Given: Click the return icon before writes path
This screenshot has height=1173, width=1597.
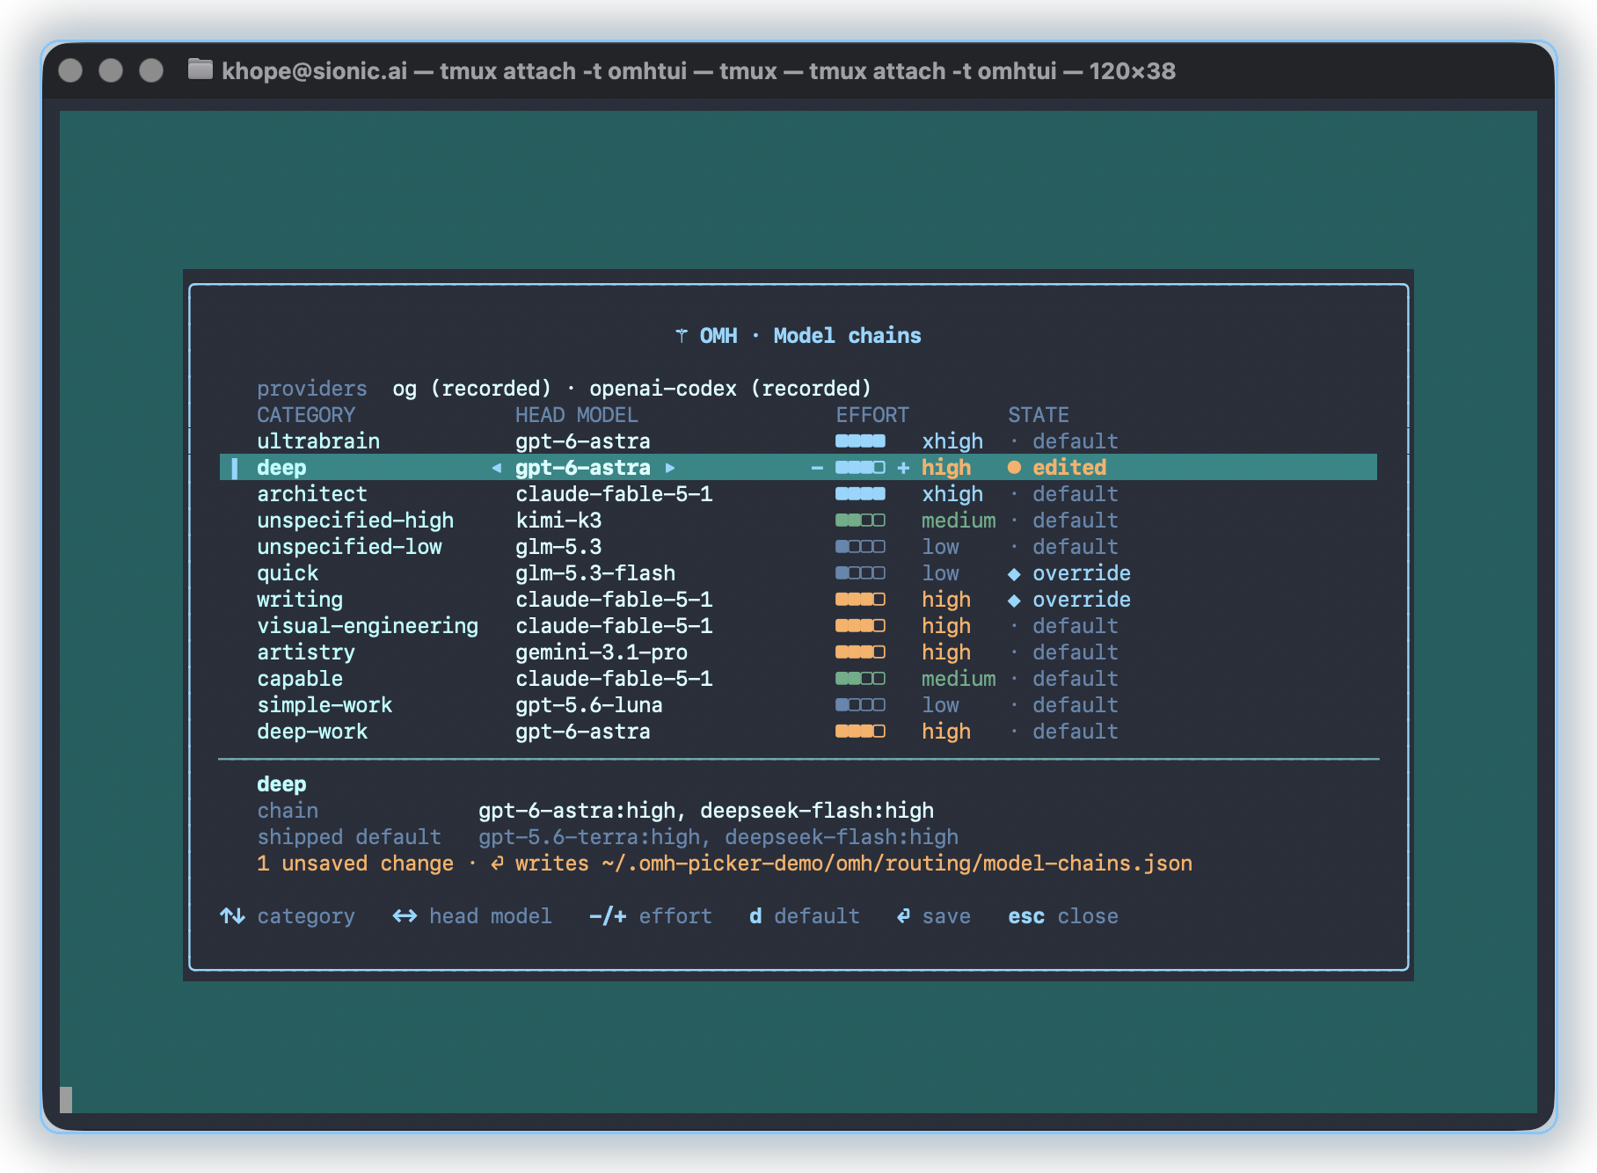Looking at the screenshot, I should [497, 863].
